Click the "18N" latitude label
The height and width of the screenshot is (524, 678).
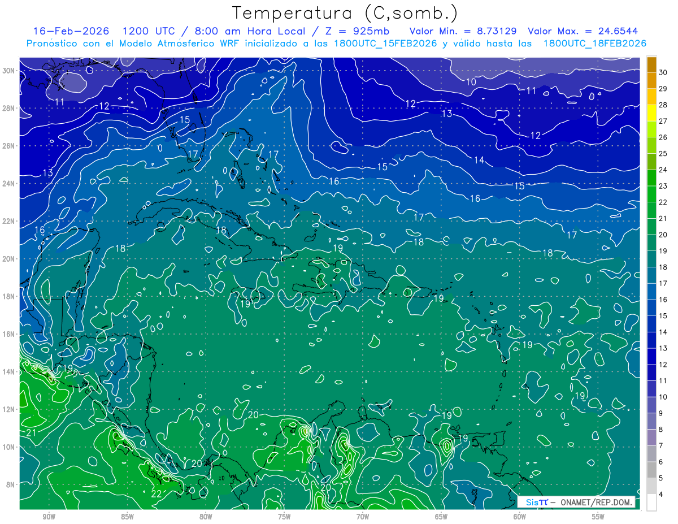(x=8, y=297)
